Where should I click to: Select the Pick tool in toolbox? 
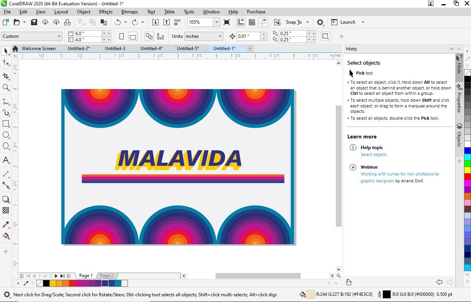click(6, 50)
